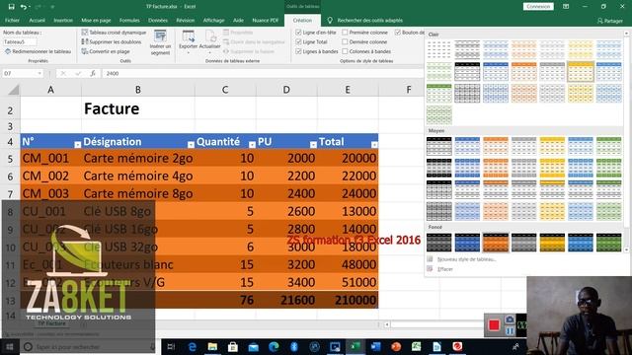This screenshot has width=632, height=355.
Task: Open Tableau croisé dynamique
Action: pyautogui.click(x=115, y=33)
